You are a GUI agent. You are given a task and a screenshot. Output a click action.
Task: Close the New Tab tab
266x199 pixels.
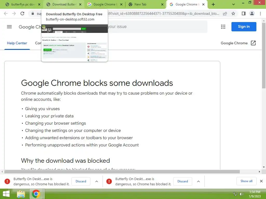click(162, 4)
